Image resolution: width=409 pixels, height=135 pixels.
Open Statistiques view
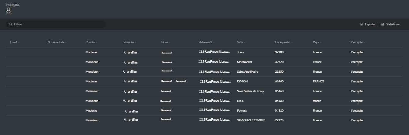click(393, 24)
